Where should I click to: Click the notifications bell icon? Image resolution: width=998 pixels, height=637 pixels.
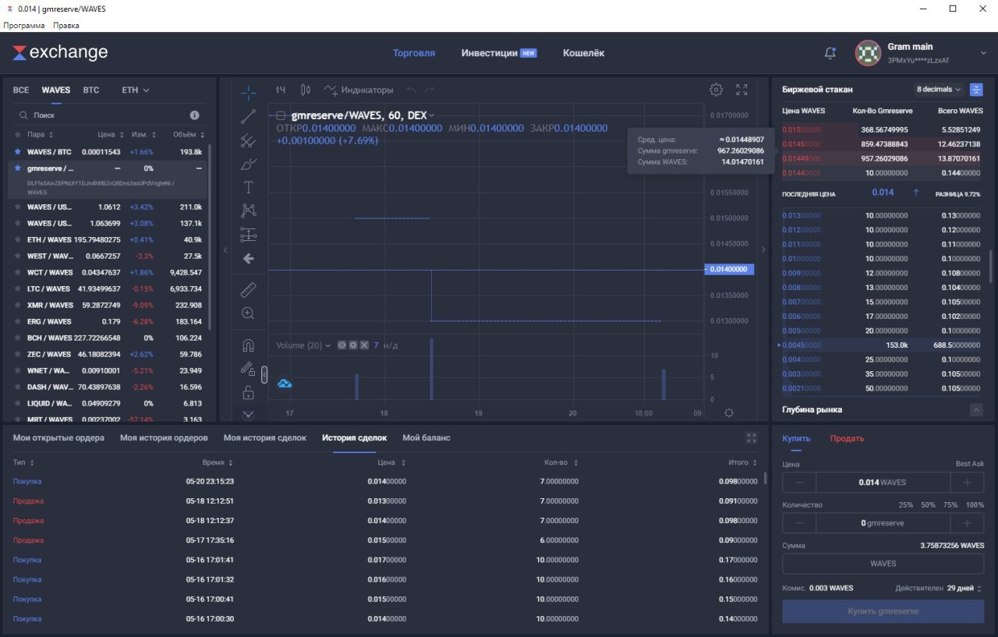[830, 53]
